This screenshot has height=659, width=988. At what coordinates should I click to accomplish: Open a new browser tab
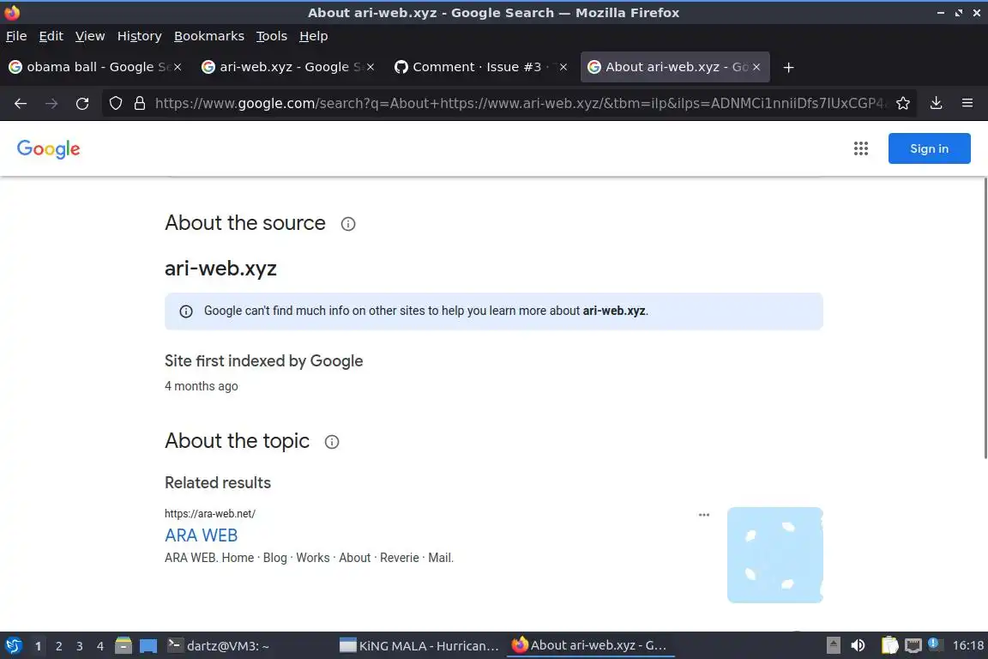pyautogui.click(x=788, y=68)
